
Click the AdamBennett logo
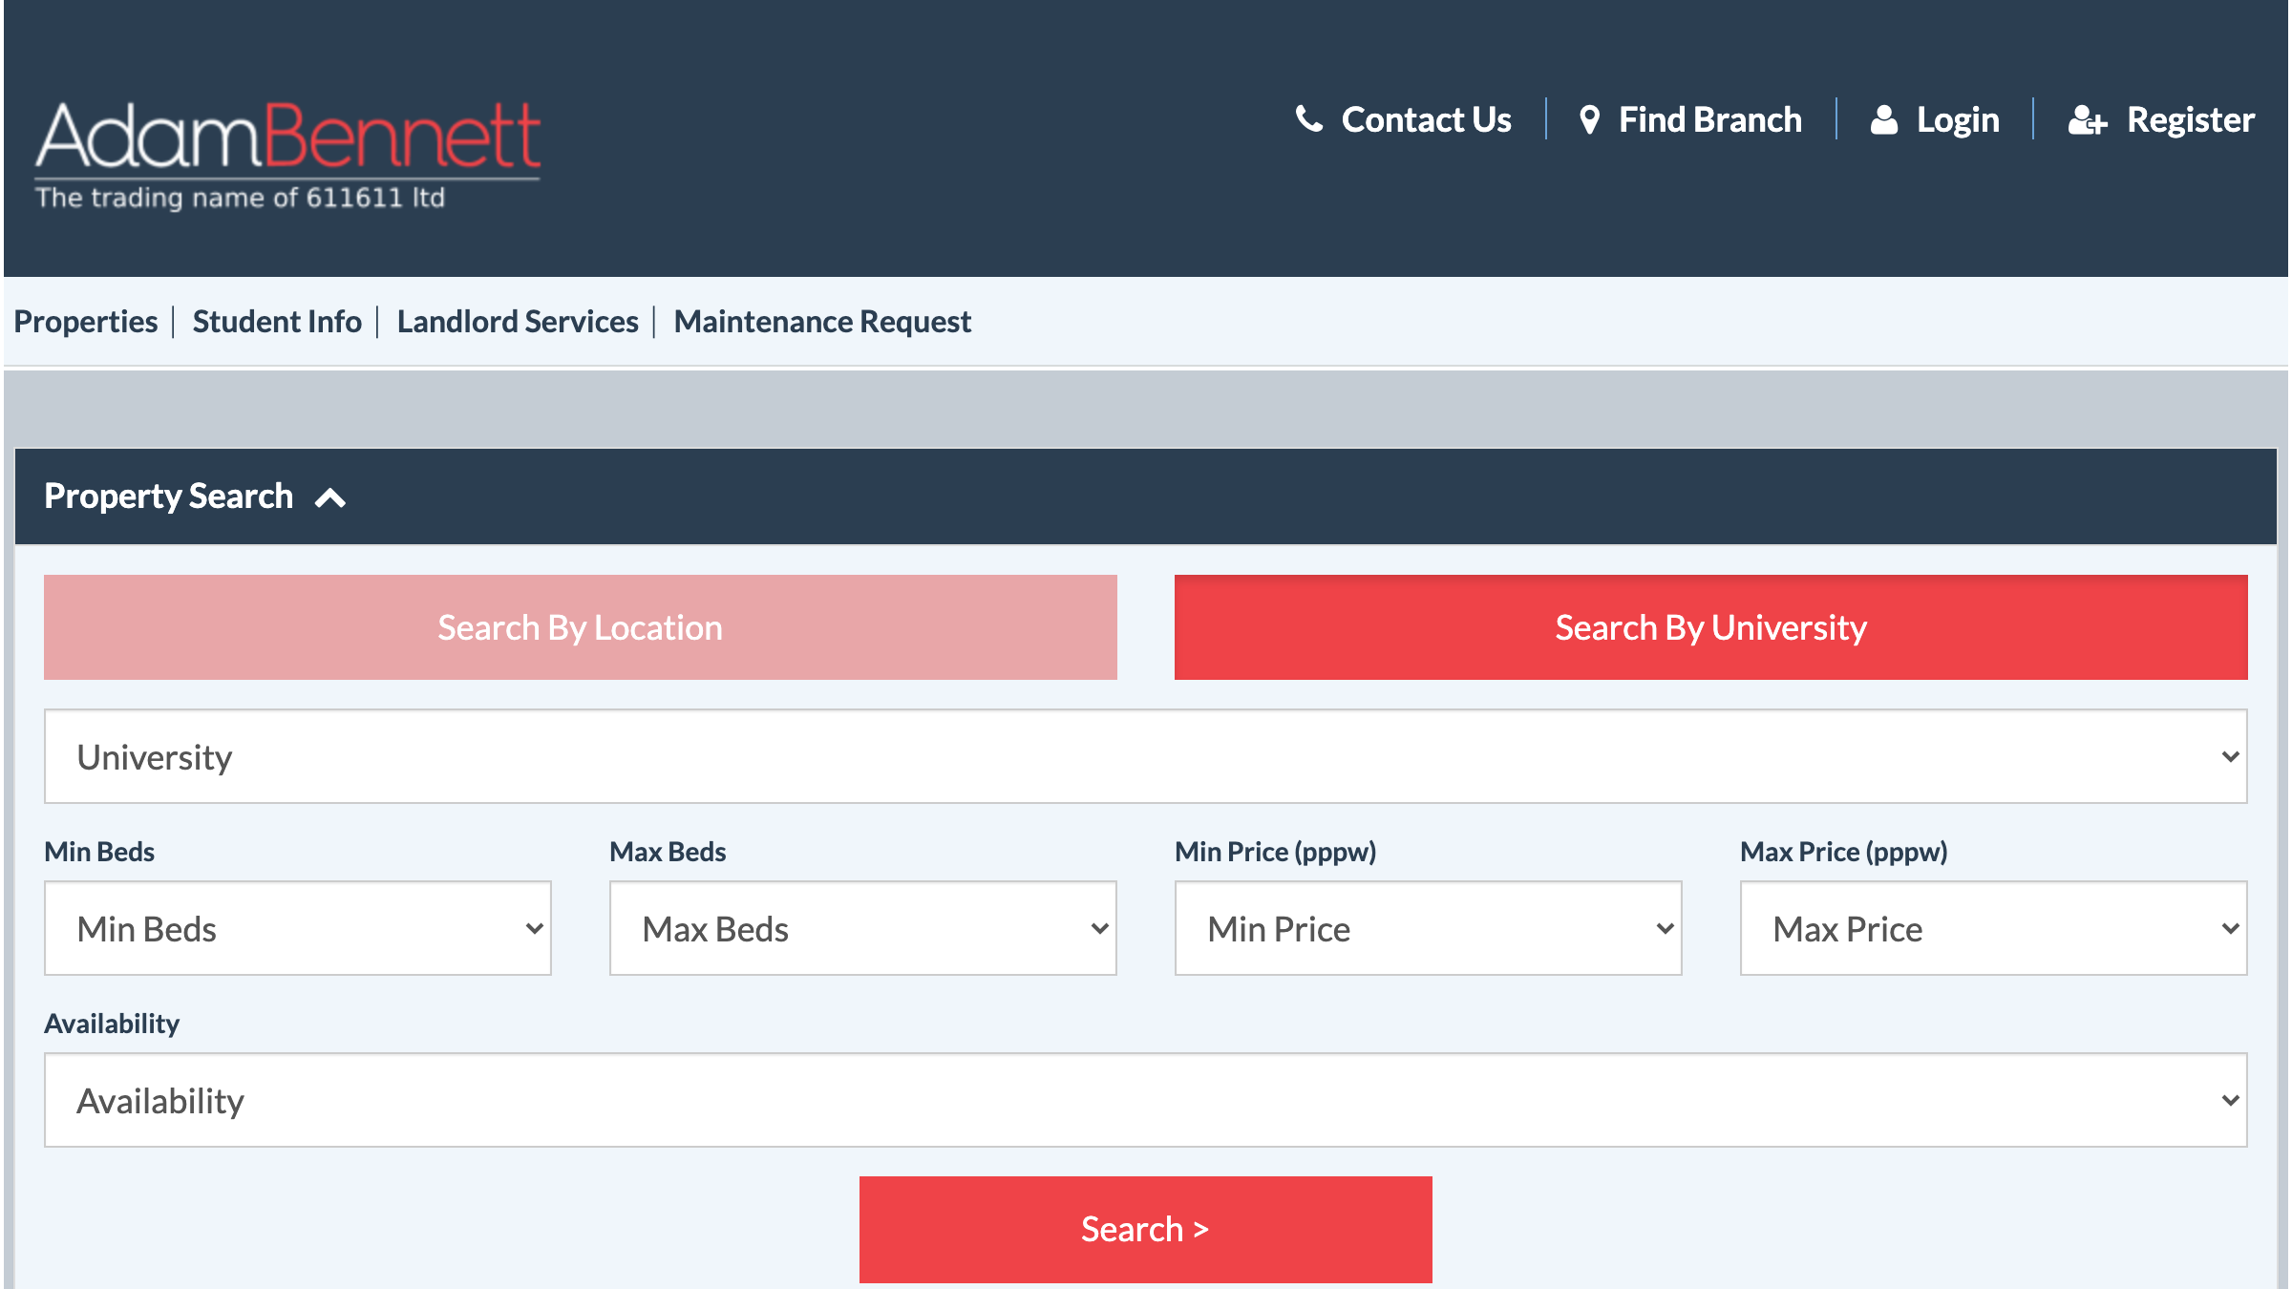pyautogui.click(x=287, y=155)
